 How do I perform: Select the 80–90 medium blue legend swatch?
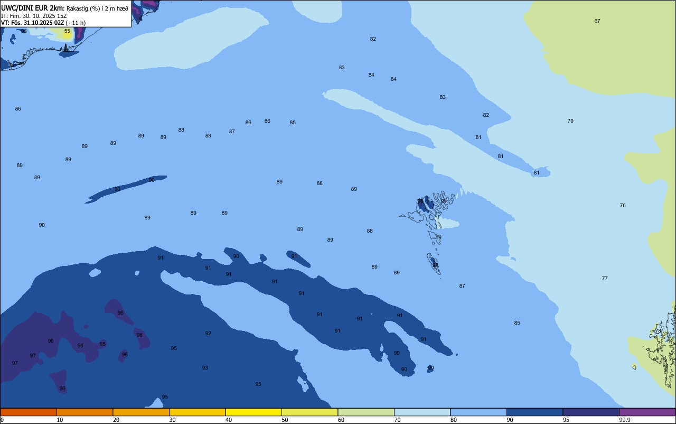(478, 412)
